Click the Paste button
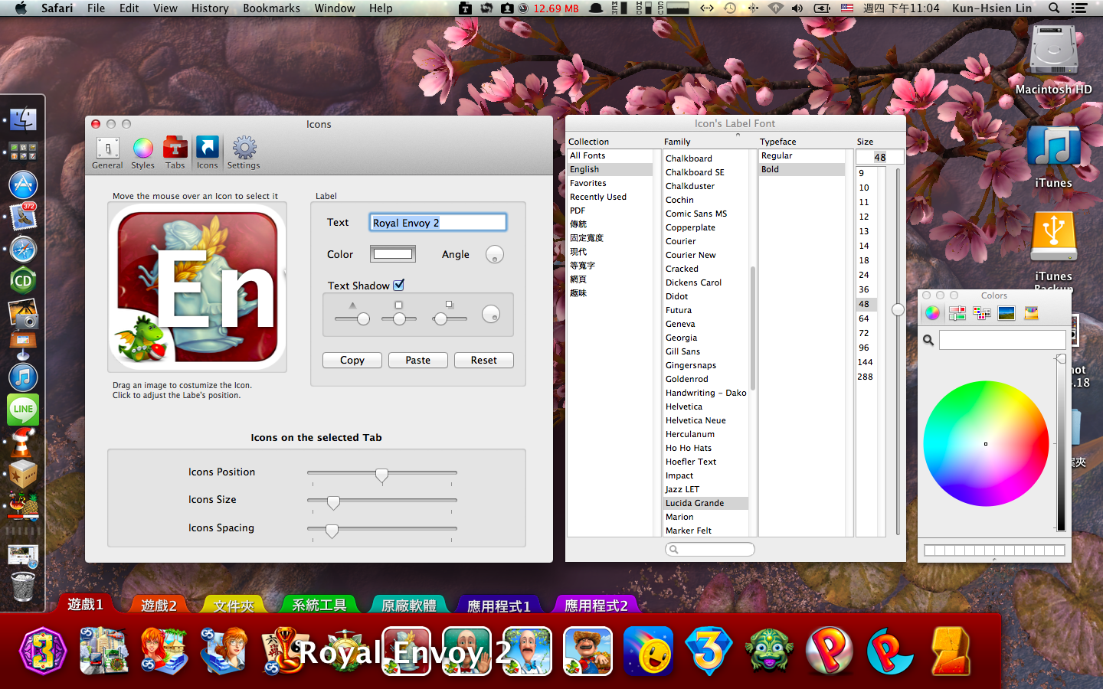The width and height of the screenshot is (1103, 689). [418, 360]
